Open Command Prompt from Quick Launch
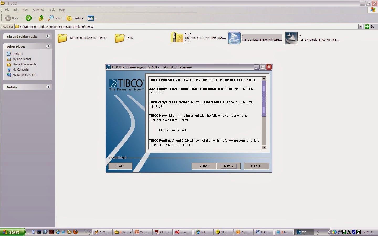 (39, 232)
